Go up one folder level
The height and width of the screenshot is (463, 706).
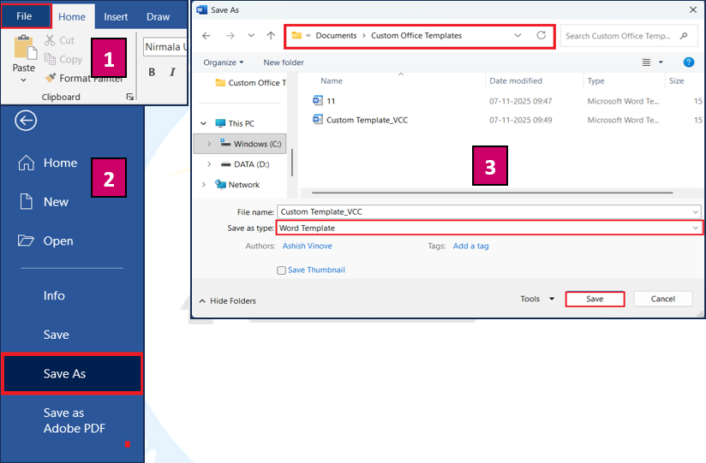click(x=271, y=36)
